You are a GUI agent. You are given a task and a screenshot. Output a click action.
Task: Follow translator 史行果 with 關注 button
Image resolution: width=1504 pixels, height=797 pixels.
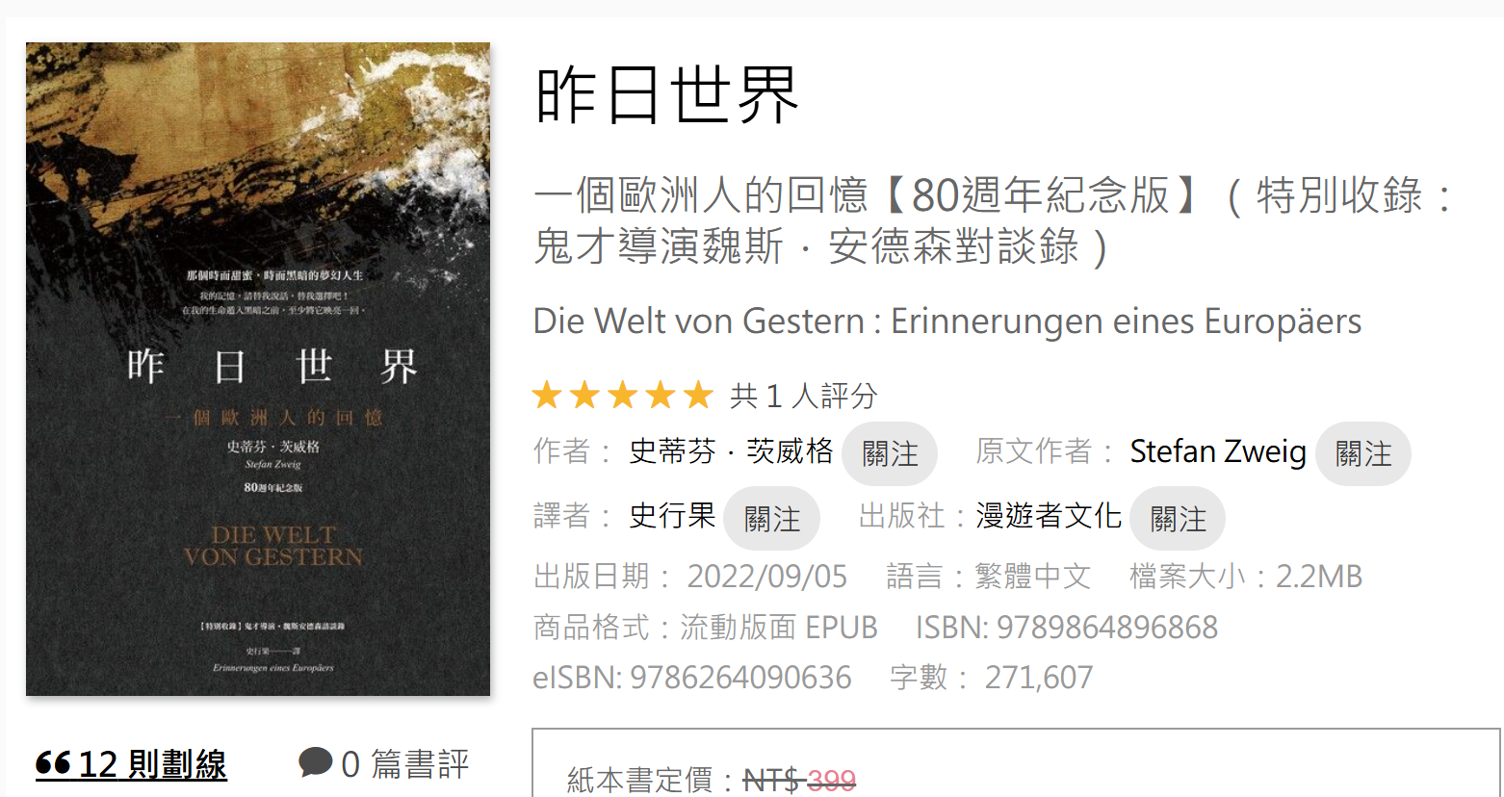(771, 519)
